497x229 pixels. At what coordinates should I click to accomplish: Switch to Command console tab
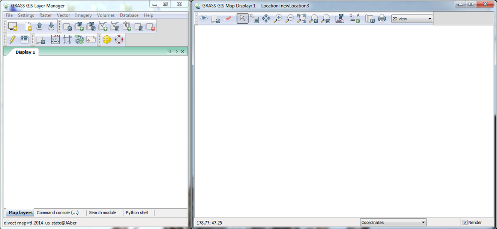point(58,212)
